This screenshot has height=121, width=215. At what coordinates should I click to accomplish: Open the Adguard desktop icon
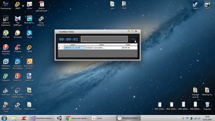tap(6, 77)
